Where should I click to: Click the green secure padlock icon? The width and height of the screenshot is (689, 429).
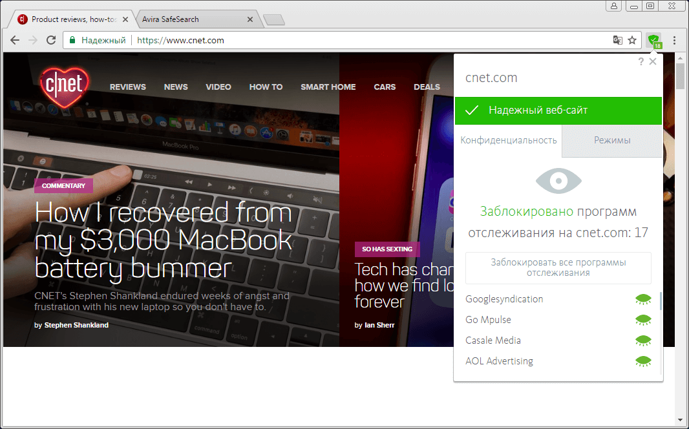click(72, 41)
